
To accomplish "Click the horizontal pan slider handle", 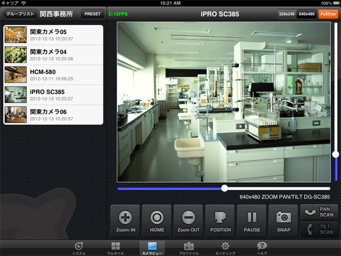I will 224,188.
